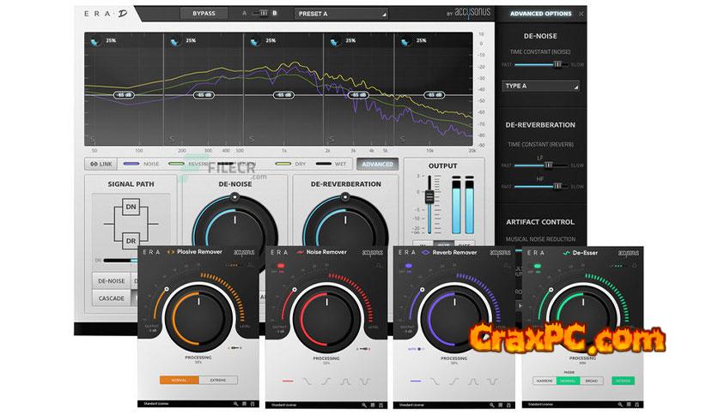
Task: Click the search icon in Plosive Remover footer
Action: 236,404
